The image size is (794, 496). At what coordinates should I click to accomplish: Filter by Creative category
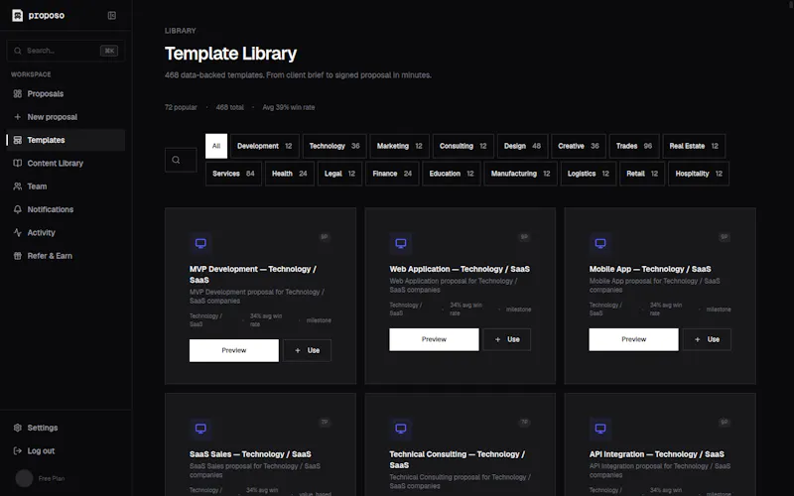[x=579, y=146]
